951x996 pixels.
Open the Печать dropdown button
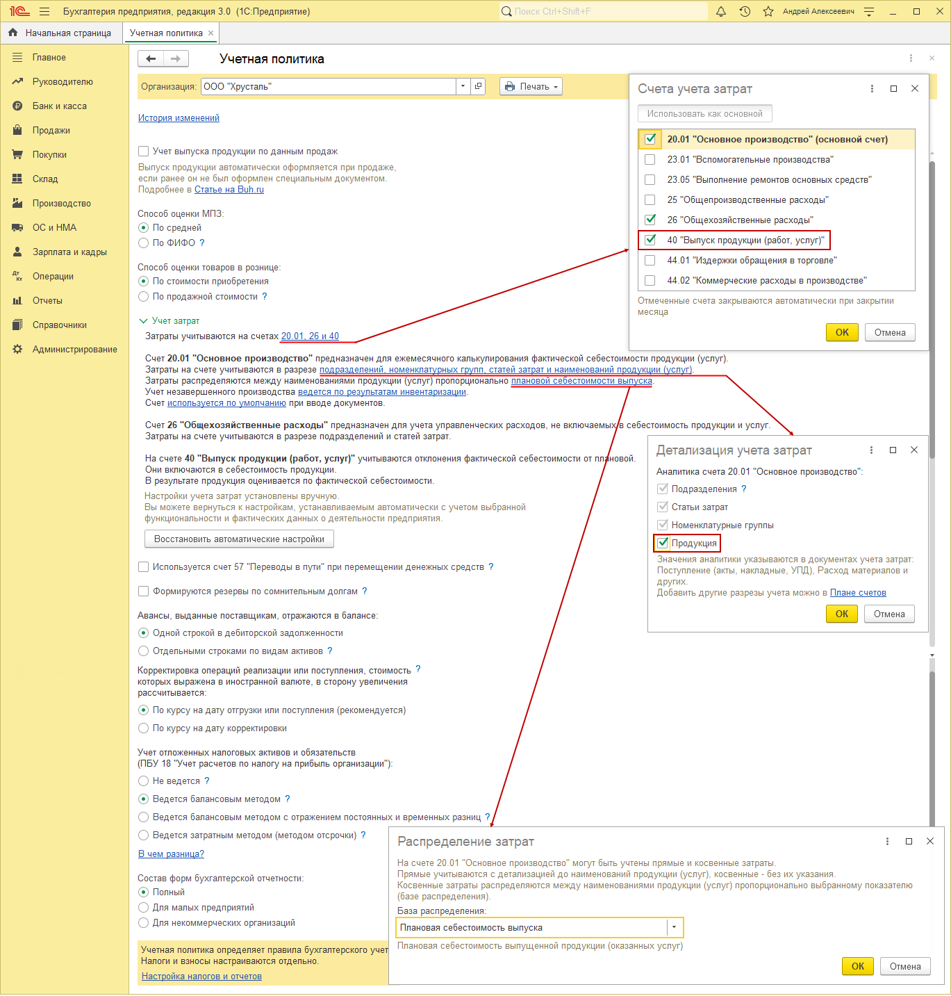point(531,86)
